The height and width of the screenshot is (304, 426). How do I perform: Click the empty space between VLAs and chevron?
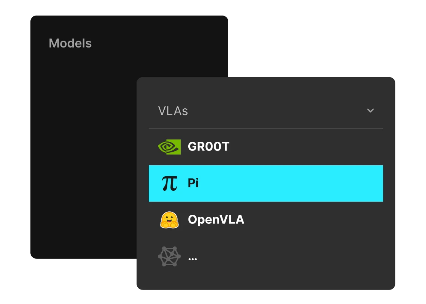point(274,111)
